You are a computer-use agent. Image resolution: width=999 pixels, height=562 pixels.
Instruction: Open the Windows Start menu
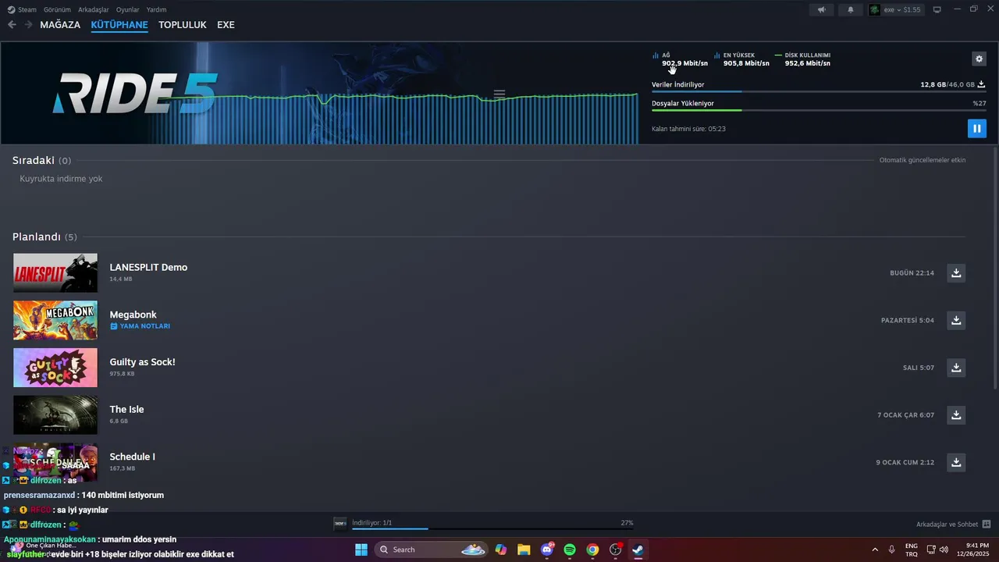pyautogui.click(x=361, y=550)
